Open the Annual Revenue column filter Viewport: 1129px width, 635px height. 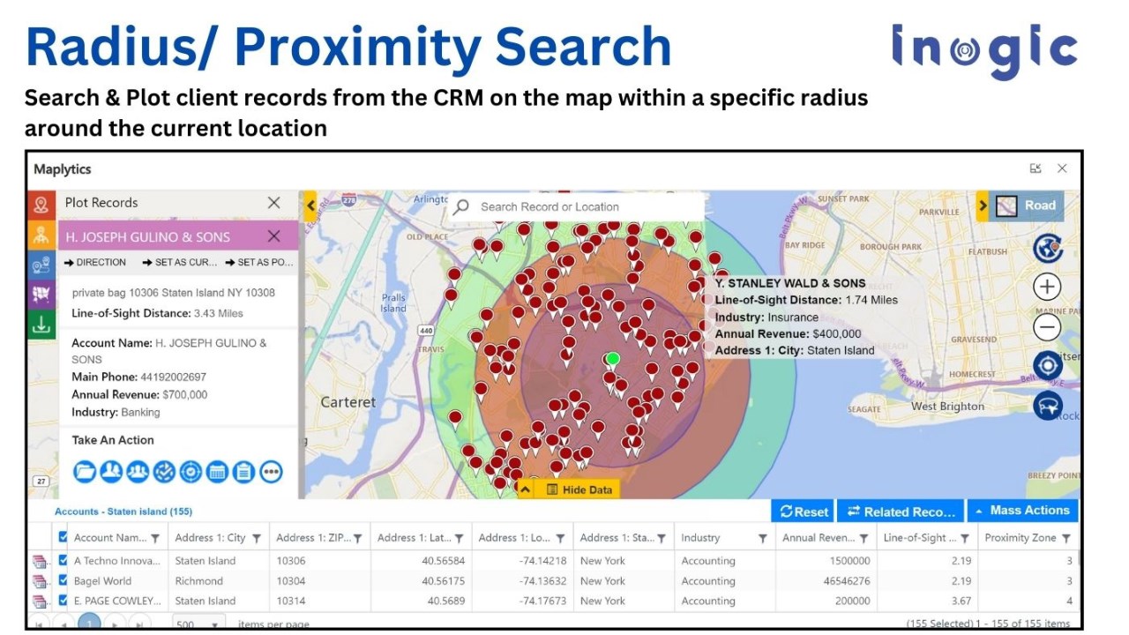click(x=864, y=538)
